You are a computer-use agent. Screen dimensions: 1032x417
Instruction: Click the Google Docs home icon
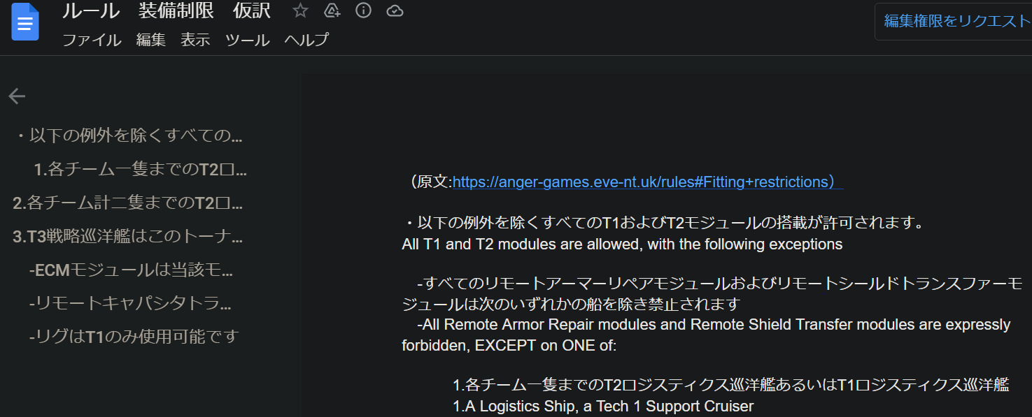25,23
